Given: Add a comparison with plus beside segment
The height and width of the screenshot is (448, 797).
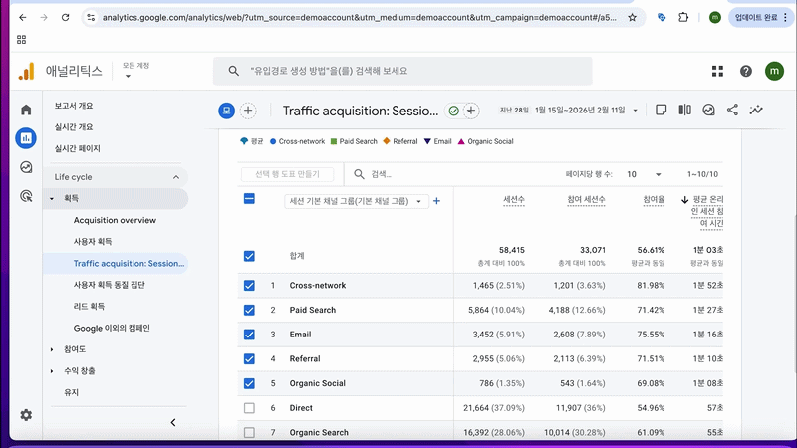Looking at the screenshot, I should [248, 111].
